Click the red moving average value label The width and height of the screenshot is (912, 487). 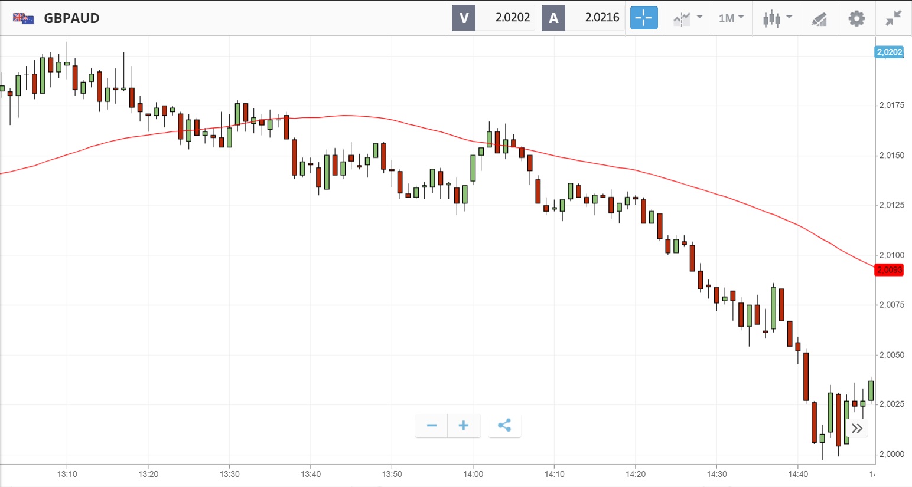tap(889, 270)
